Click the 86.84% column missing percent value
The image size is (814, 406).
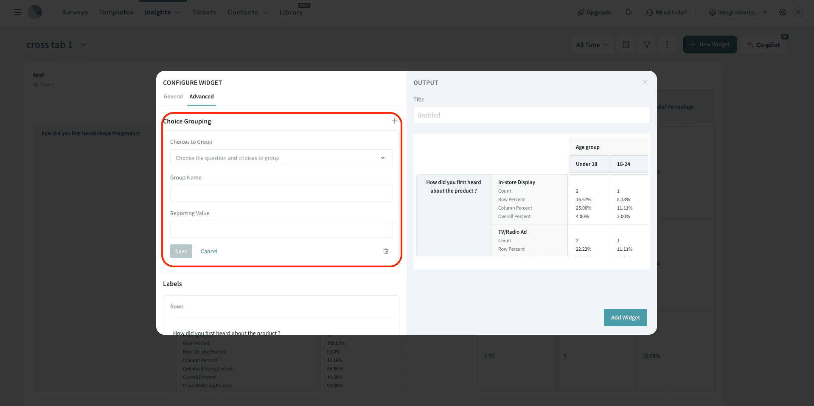pos(335,369)
